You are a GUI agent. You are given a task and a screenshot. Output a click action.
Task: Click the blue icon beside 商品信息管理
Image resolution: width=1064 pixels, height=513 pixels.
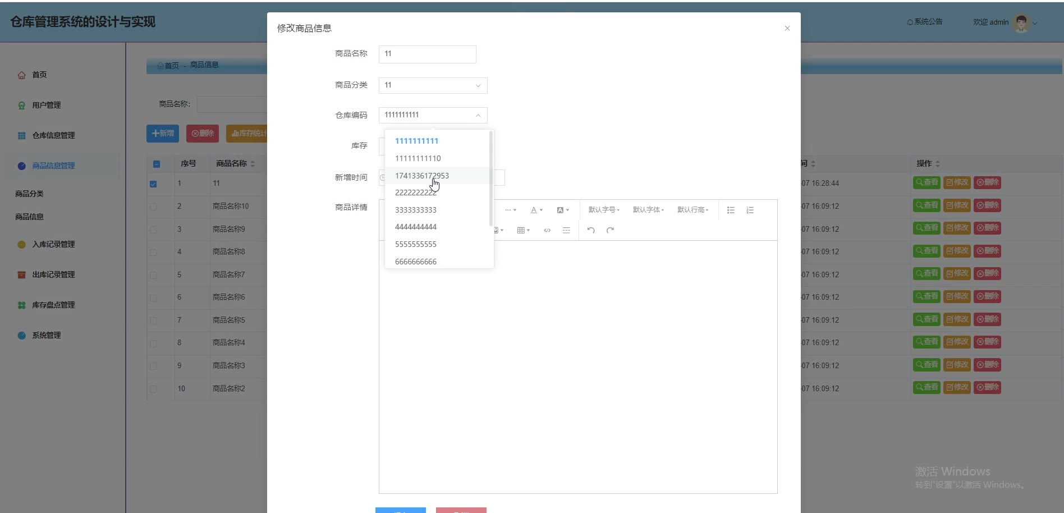[21, 166]
